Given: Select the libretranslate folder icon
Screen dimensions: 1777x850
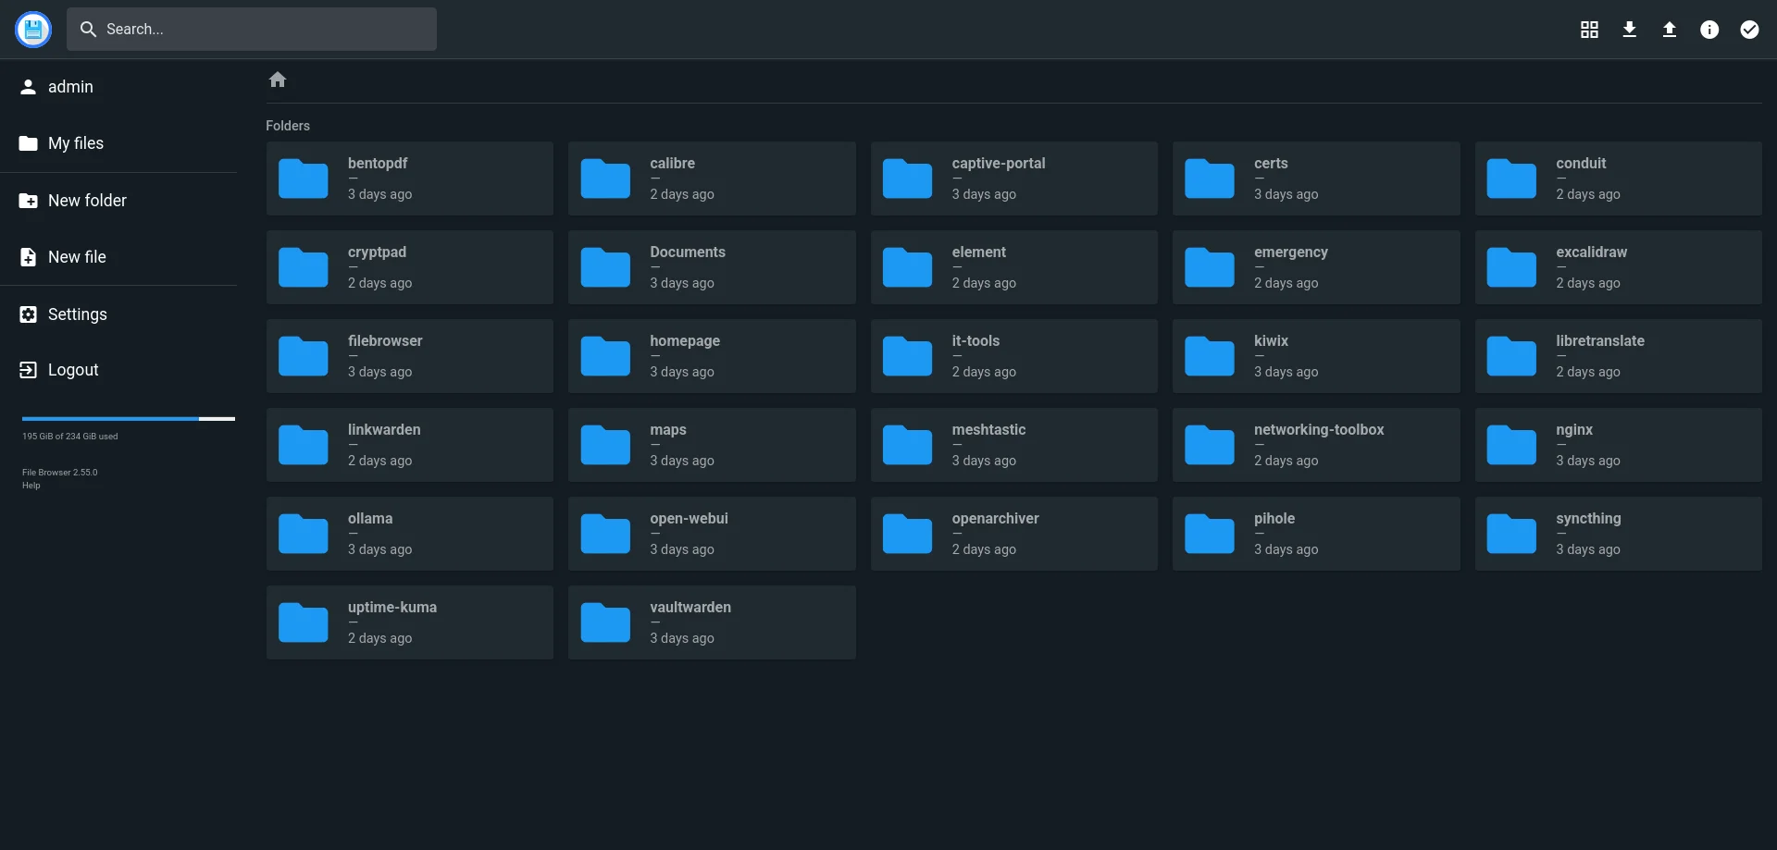Looking at the screenshot, I should coord(1511,356).
